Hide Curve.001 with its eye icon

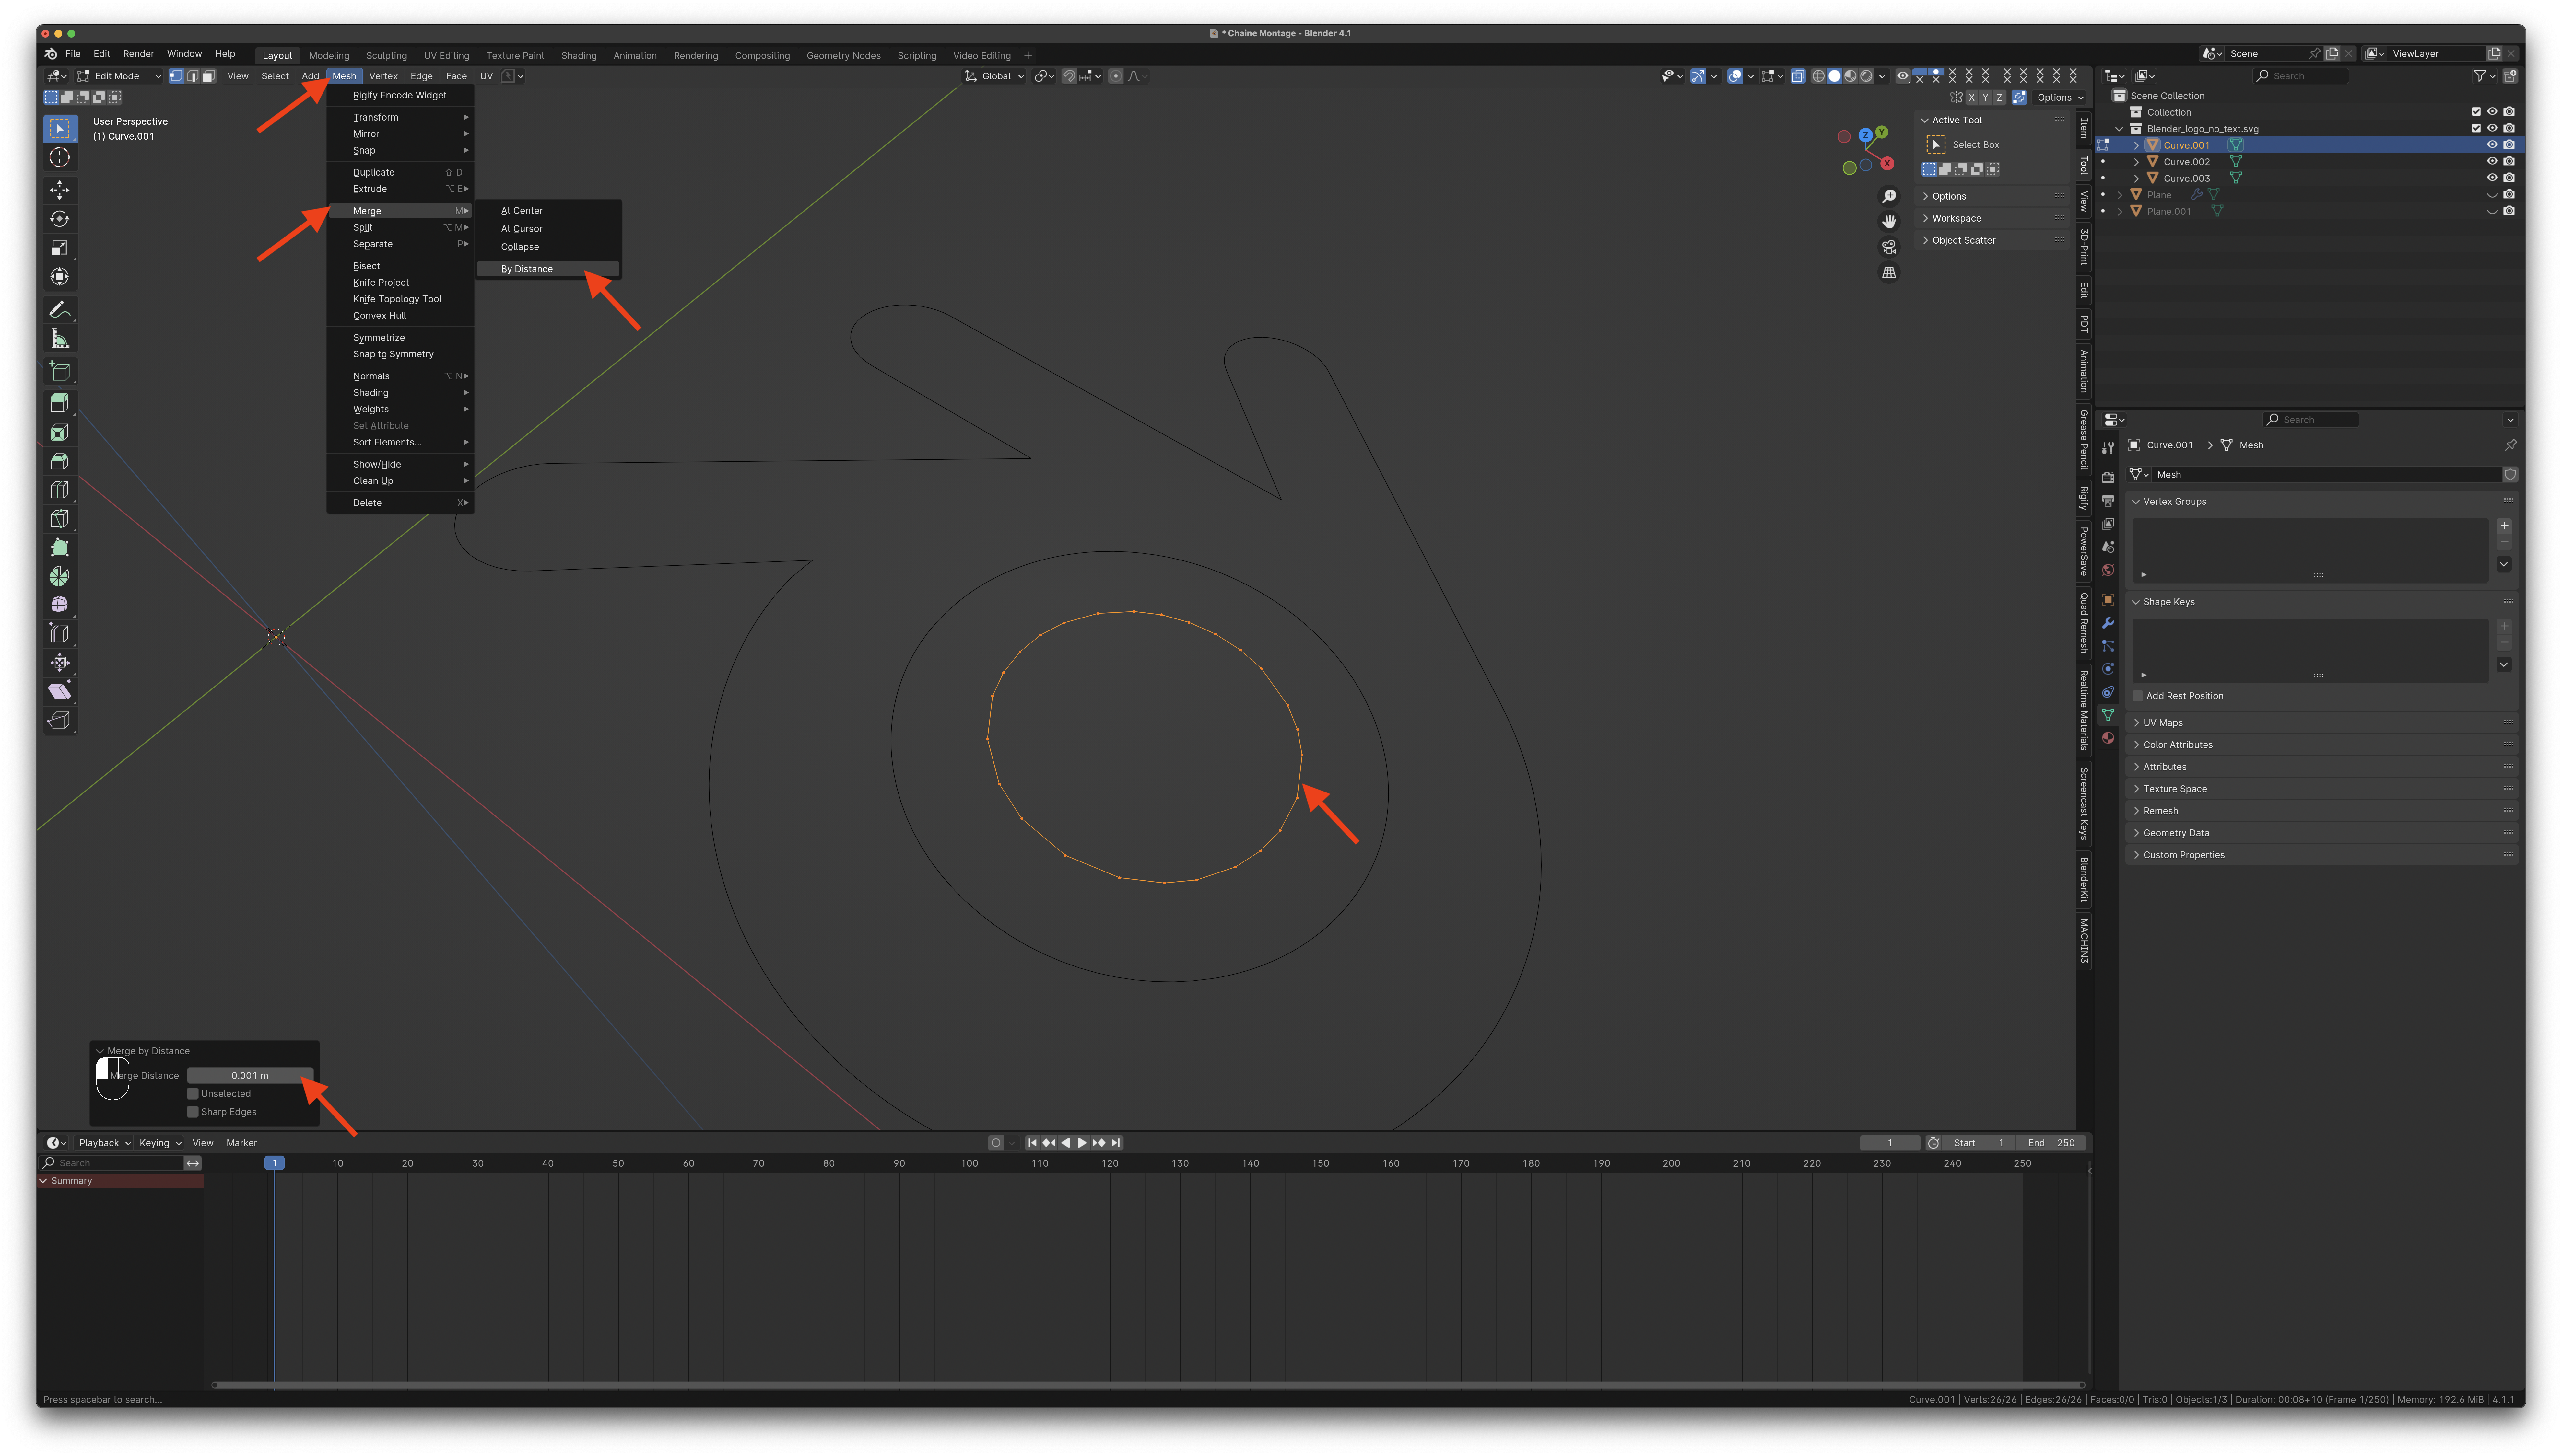click(x=2492, y=145)
